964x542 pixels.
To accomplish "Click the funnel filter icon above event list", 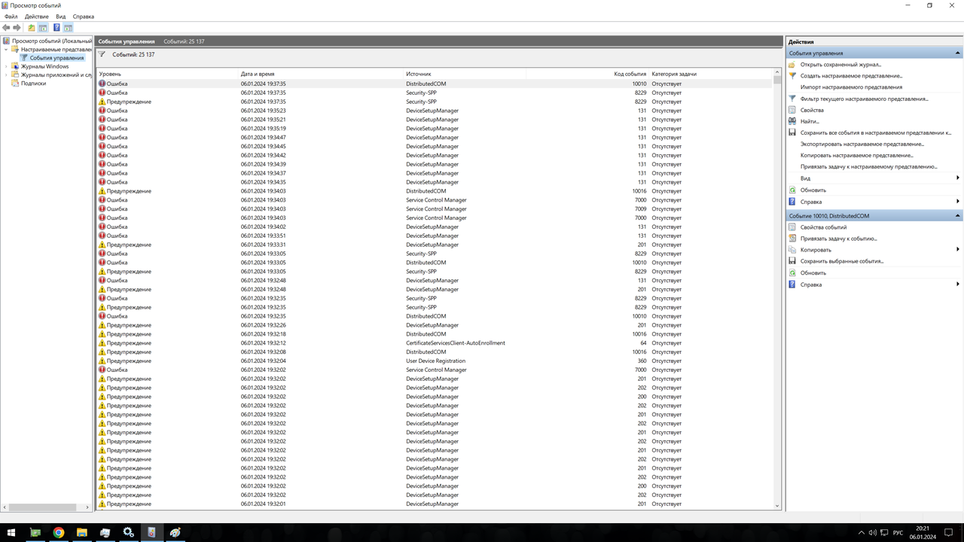I will (x=102, y=54).
